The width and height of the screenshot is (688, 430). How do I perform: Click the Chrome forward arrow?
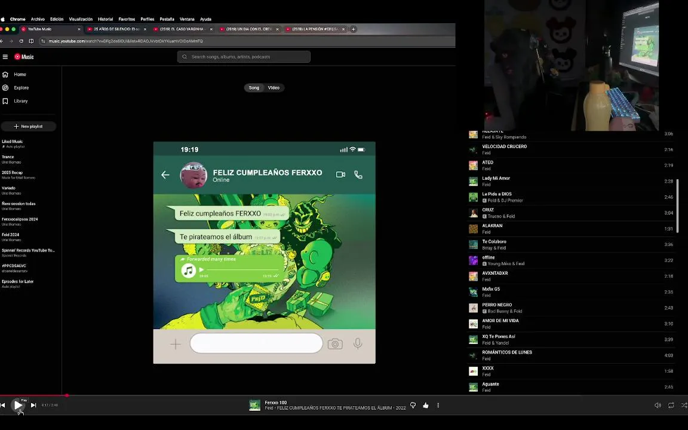[x=11, y=41]
